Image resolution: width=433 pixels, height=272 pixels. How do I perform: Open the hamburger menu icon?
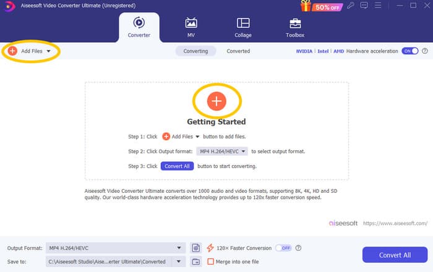coord(378,5)
